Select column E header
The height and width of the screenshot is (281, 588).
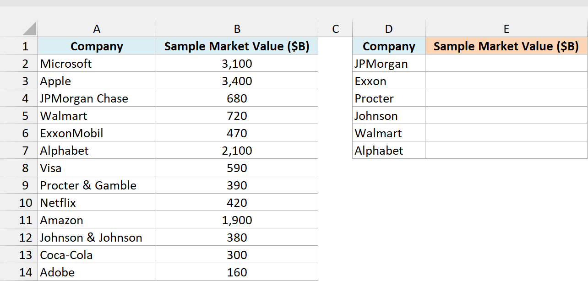point(506,29)
